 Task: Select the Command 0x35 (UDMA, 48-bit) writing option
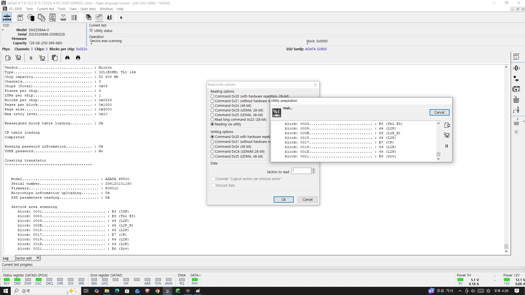pyautogui.click(x=237, y=157)
